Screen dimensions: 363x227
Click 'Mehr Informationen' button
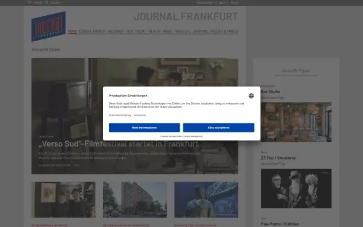[x=144, y=128]
